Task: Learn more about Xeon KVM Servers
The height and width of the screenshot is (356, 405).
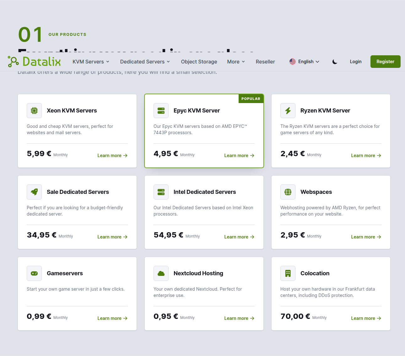Action: (x=112, y=156)
